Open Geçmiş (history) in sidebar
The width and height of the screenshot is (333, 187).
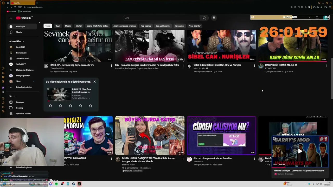20,108
